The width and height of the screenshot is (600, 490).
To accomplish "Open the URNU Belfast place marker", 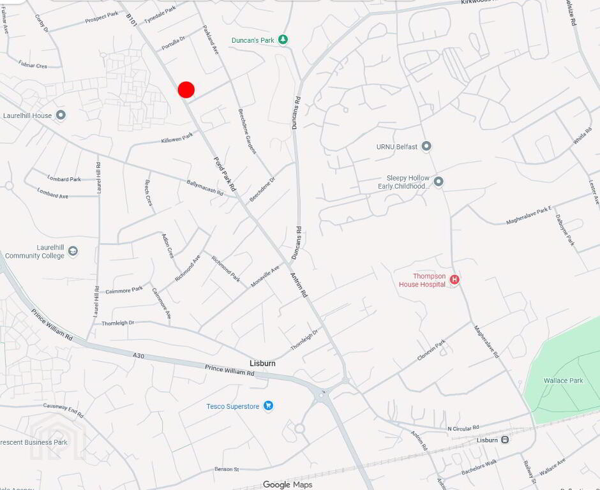I will 426,146.
